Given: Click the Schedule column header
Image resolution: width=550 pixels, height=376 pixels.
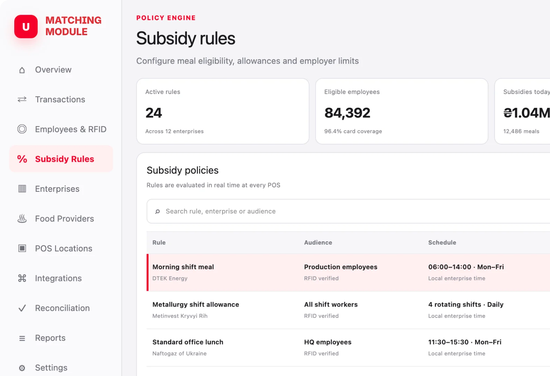Looking at the screenshot, I should click(x=442, y=243).
